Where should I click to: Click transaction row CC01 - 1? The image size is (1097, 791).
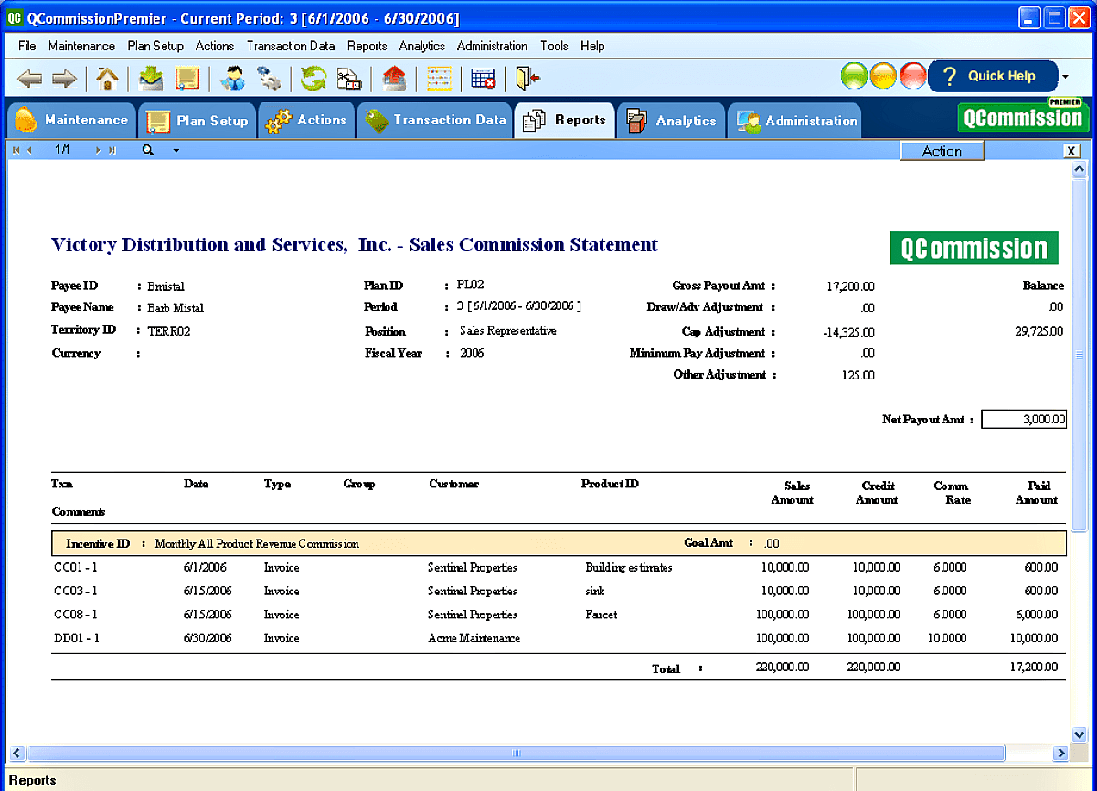pyautogui.click(x=558, y=568)
